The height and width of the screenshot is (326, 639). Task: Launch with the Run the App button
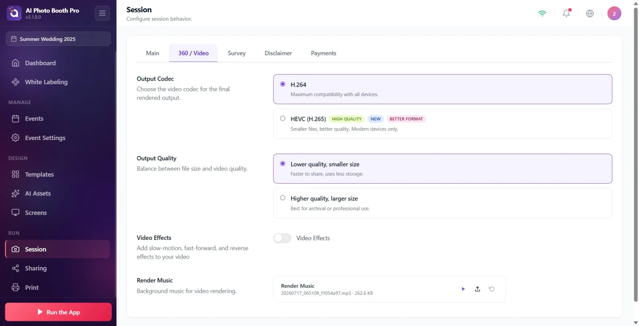pos(58,312)
